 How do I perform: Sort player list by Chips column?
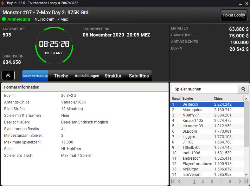(x=228, y=98)
